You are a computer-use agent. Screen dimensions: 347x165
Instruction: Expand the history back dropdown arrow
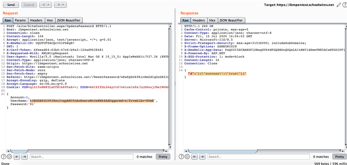click(x=48, y=5)
